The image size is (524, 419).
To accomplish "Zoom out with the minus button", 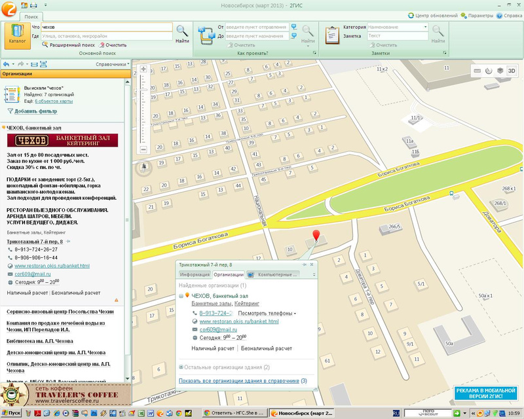I will (143, 149).
